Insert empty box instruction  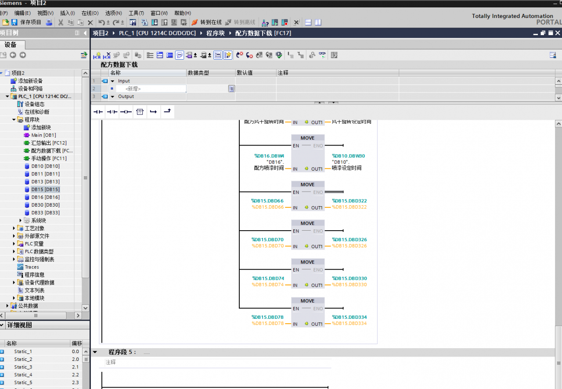[140, 112]
